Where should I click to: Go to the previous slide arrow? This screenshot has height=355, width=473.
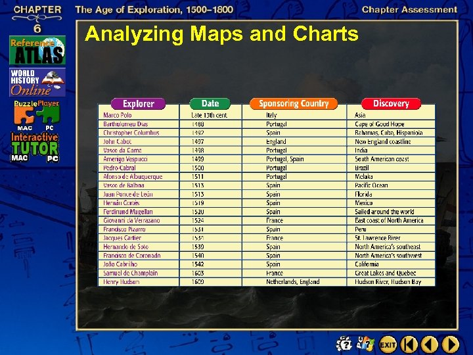(430, 344)
